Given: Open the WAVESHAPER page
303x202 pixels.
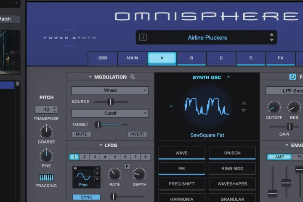Looking at the screenshot, I should click(x=232, y=184).
